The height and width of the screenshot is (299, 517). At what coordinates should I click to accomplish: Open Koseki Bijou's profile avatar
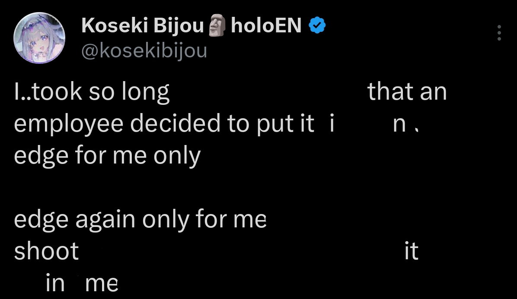click(x=39, y=38)
